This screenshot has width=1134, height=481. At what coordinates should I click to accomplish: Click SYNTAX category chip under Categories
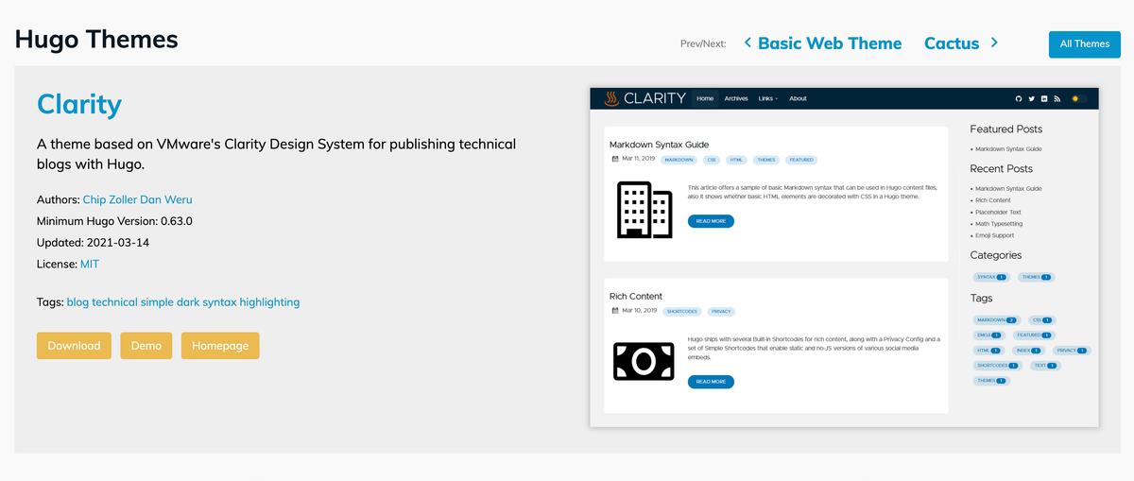[x=990, y=277]
